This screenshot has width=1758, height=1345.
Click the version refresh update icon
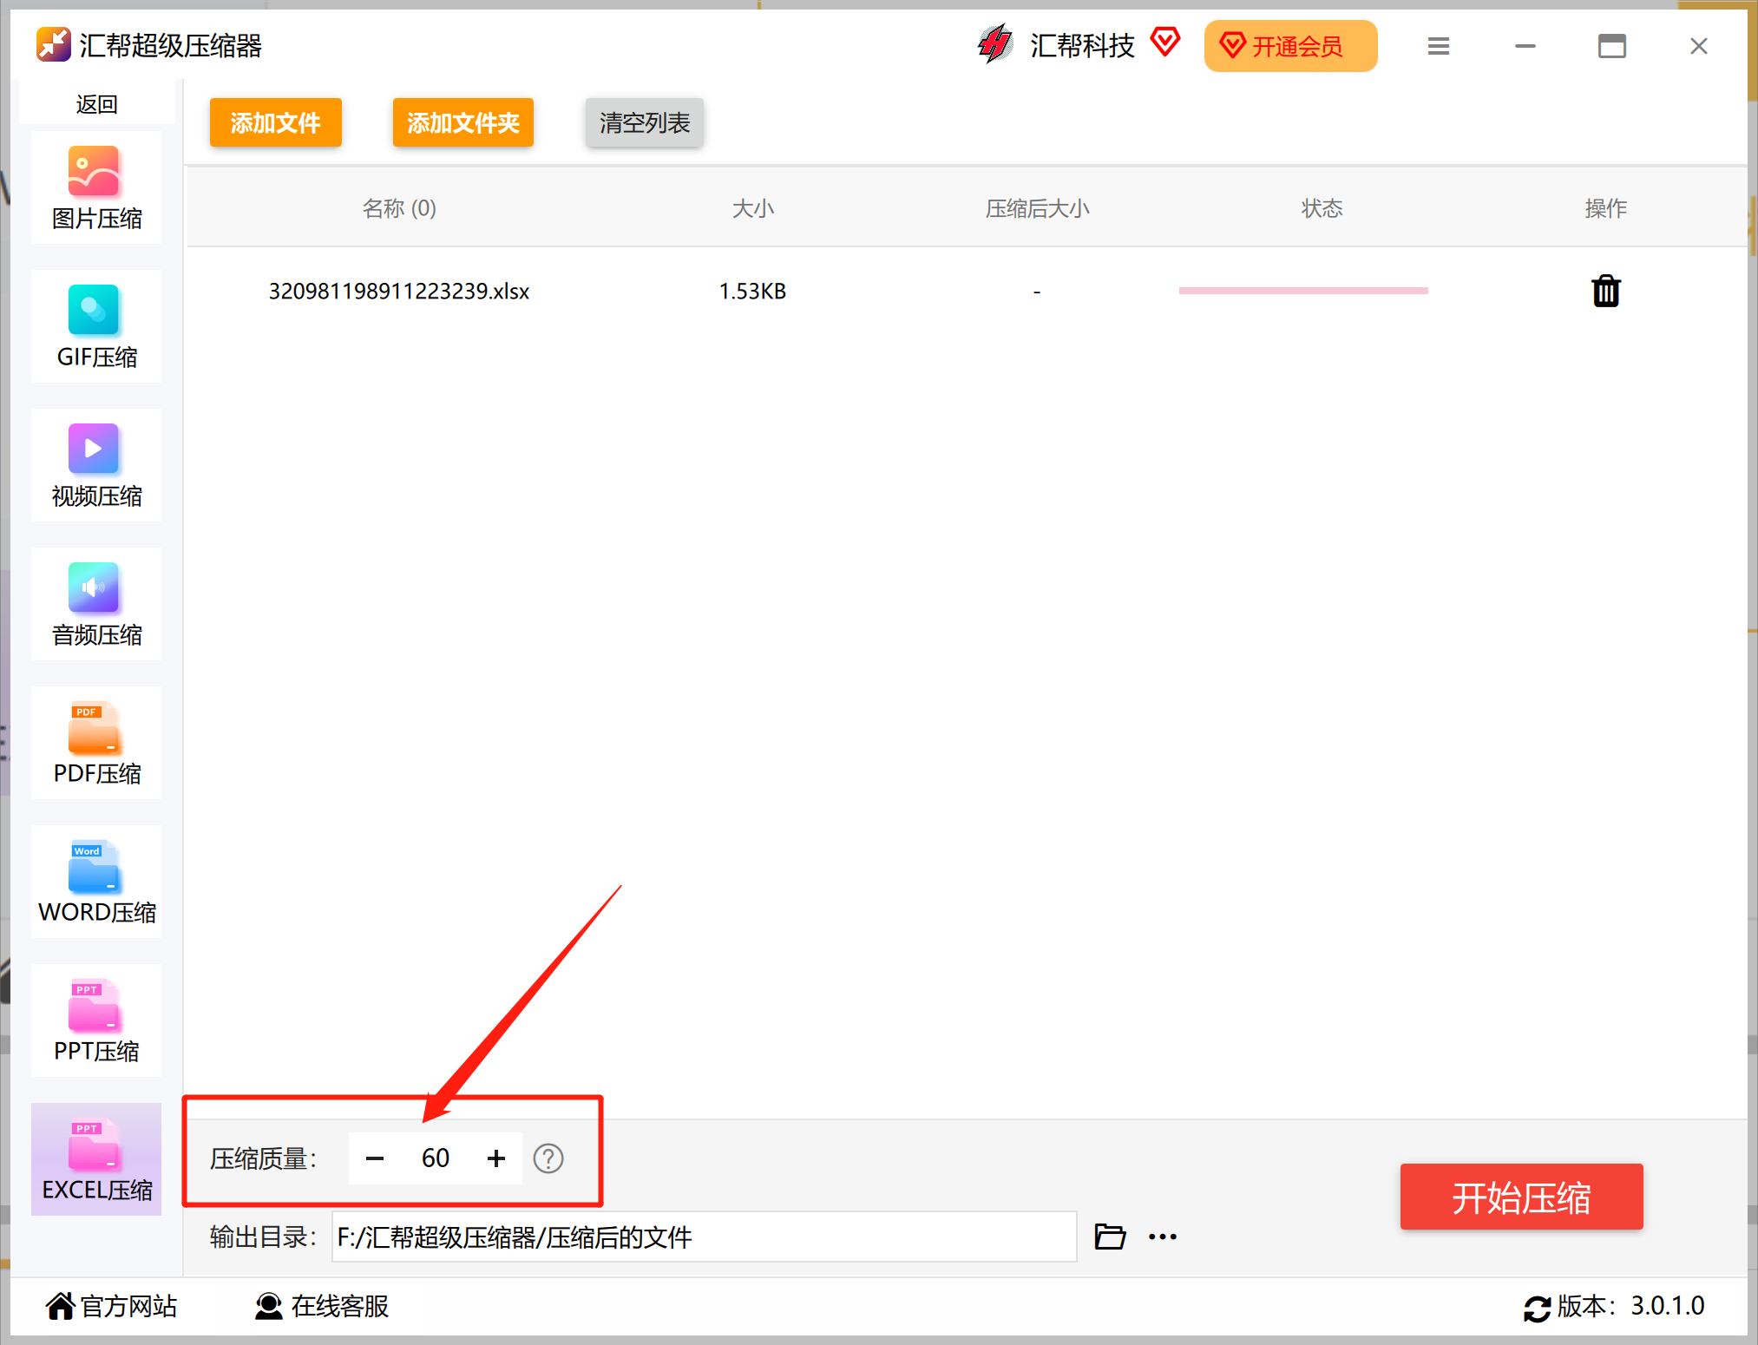[x=1537, y=1307]
